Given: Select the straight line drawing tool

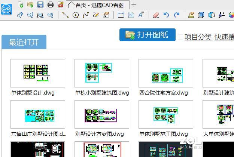Looking at the screenshot, I should (66, 15).
